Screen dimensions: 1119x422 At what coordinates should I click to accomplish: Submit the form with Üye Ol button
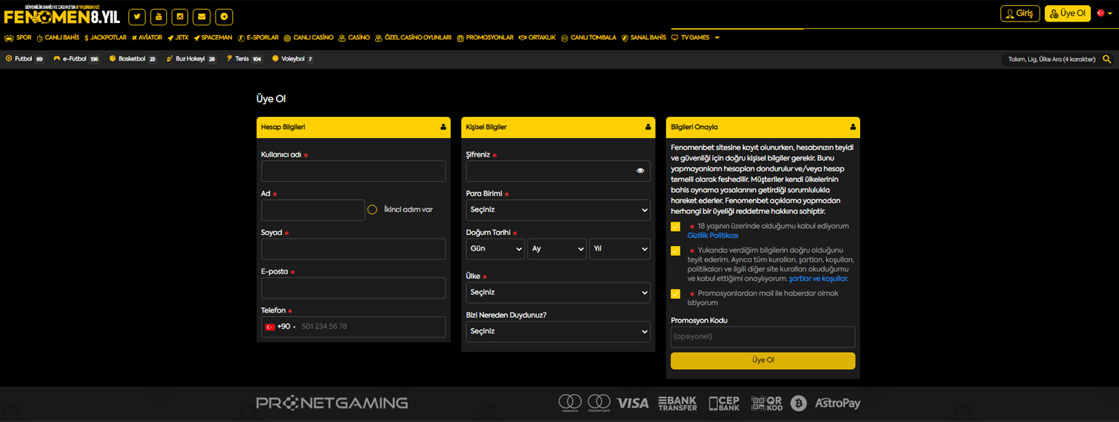pyautogui.click(x=762, y=360)
